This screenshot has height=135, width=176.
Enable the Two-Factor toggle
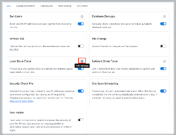[x=81, y=120]
